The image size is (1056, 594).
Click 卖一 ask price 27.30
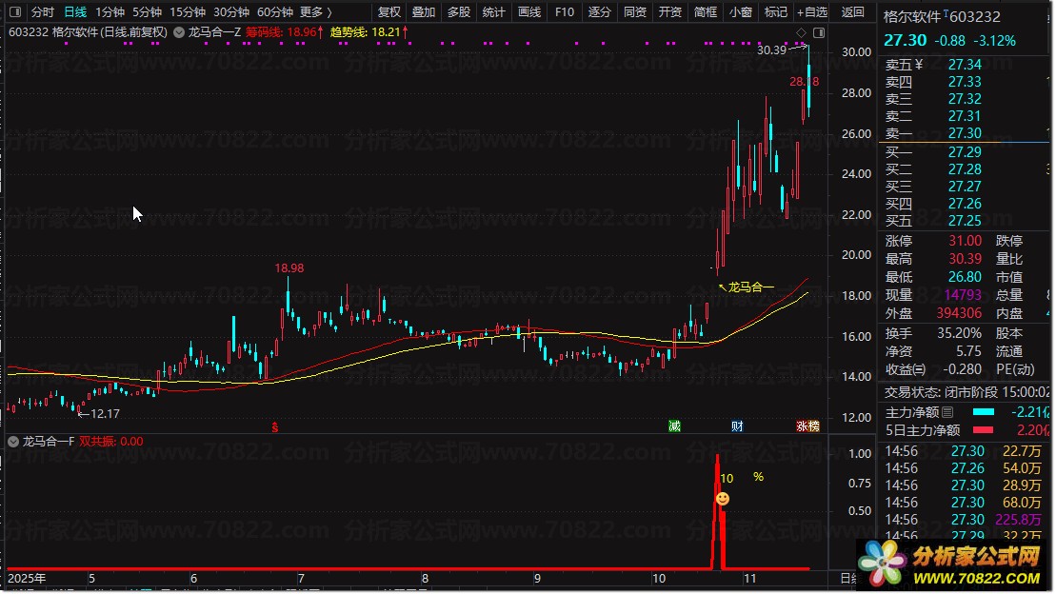point(966,133)
